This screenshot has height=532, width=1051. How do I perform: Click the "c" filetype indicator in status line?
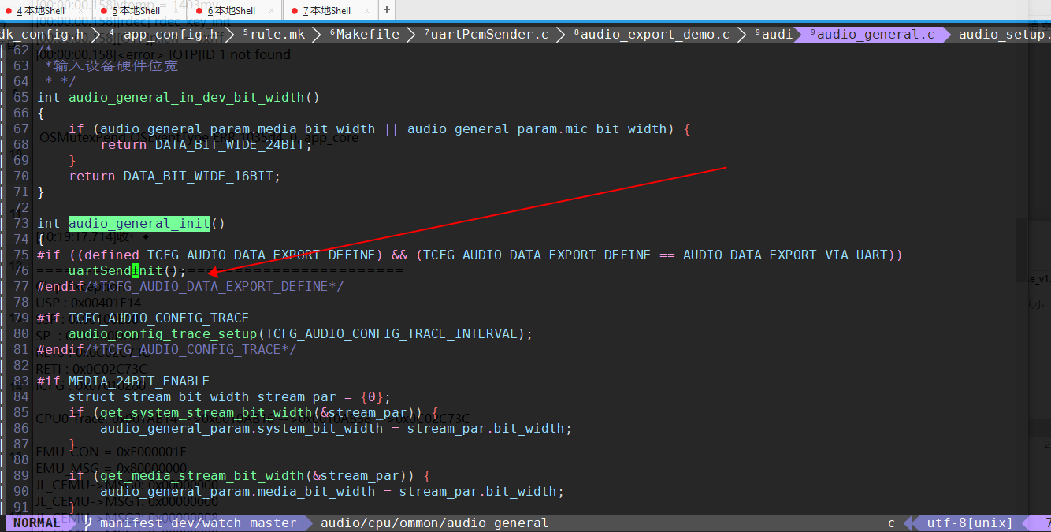click(x=892, y=523)
